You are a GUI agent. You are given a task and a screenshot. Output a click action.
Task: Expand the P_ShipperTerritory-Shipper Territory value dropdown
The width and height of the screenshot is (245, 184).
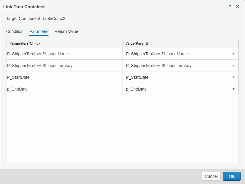click(x=234, y=66)
